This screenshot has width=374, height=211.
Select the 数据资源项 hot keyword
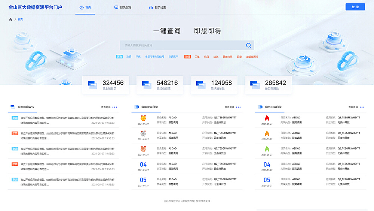252,57
